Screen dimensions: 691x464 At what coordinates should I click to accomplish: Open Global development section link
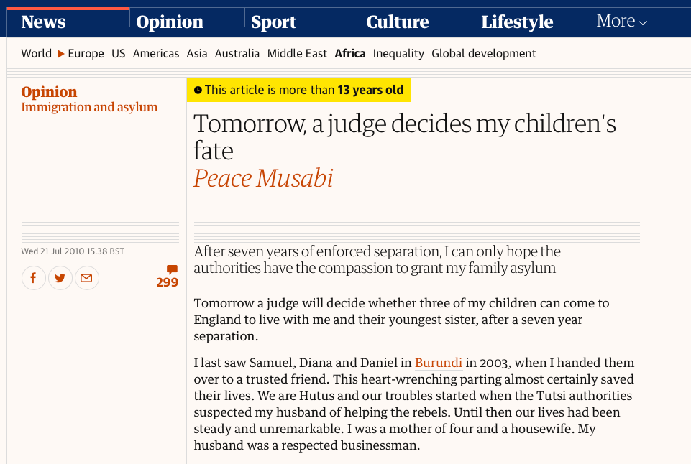tap(484, 54)
